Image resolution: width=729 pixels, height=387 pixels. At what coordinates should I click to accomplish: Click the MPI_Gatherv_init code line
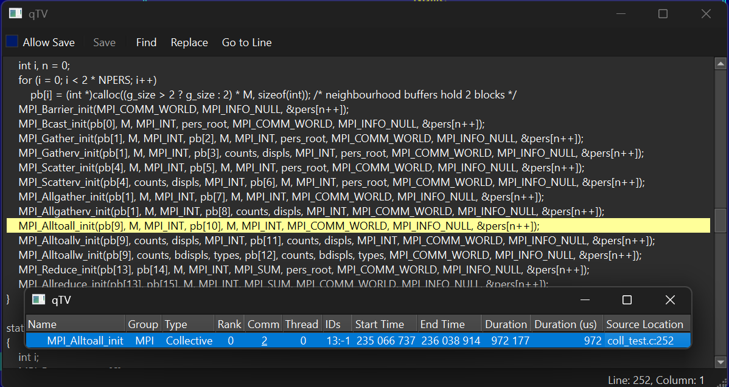click(331, 154)
